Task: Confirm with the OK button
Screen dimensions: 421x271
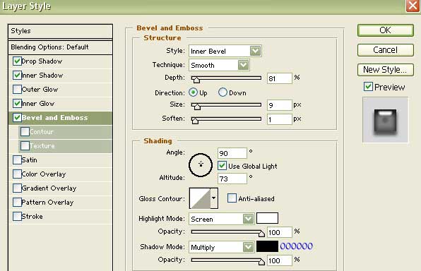Action: (x=385, y=30)
